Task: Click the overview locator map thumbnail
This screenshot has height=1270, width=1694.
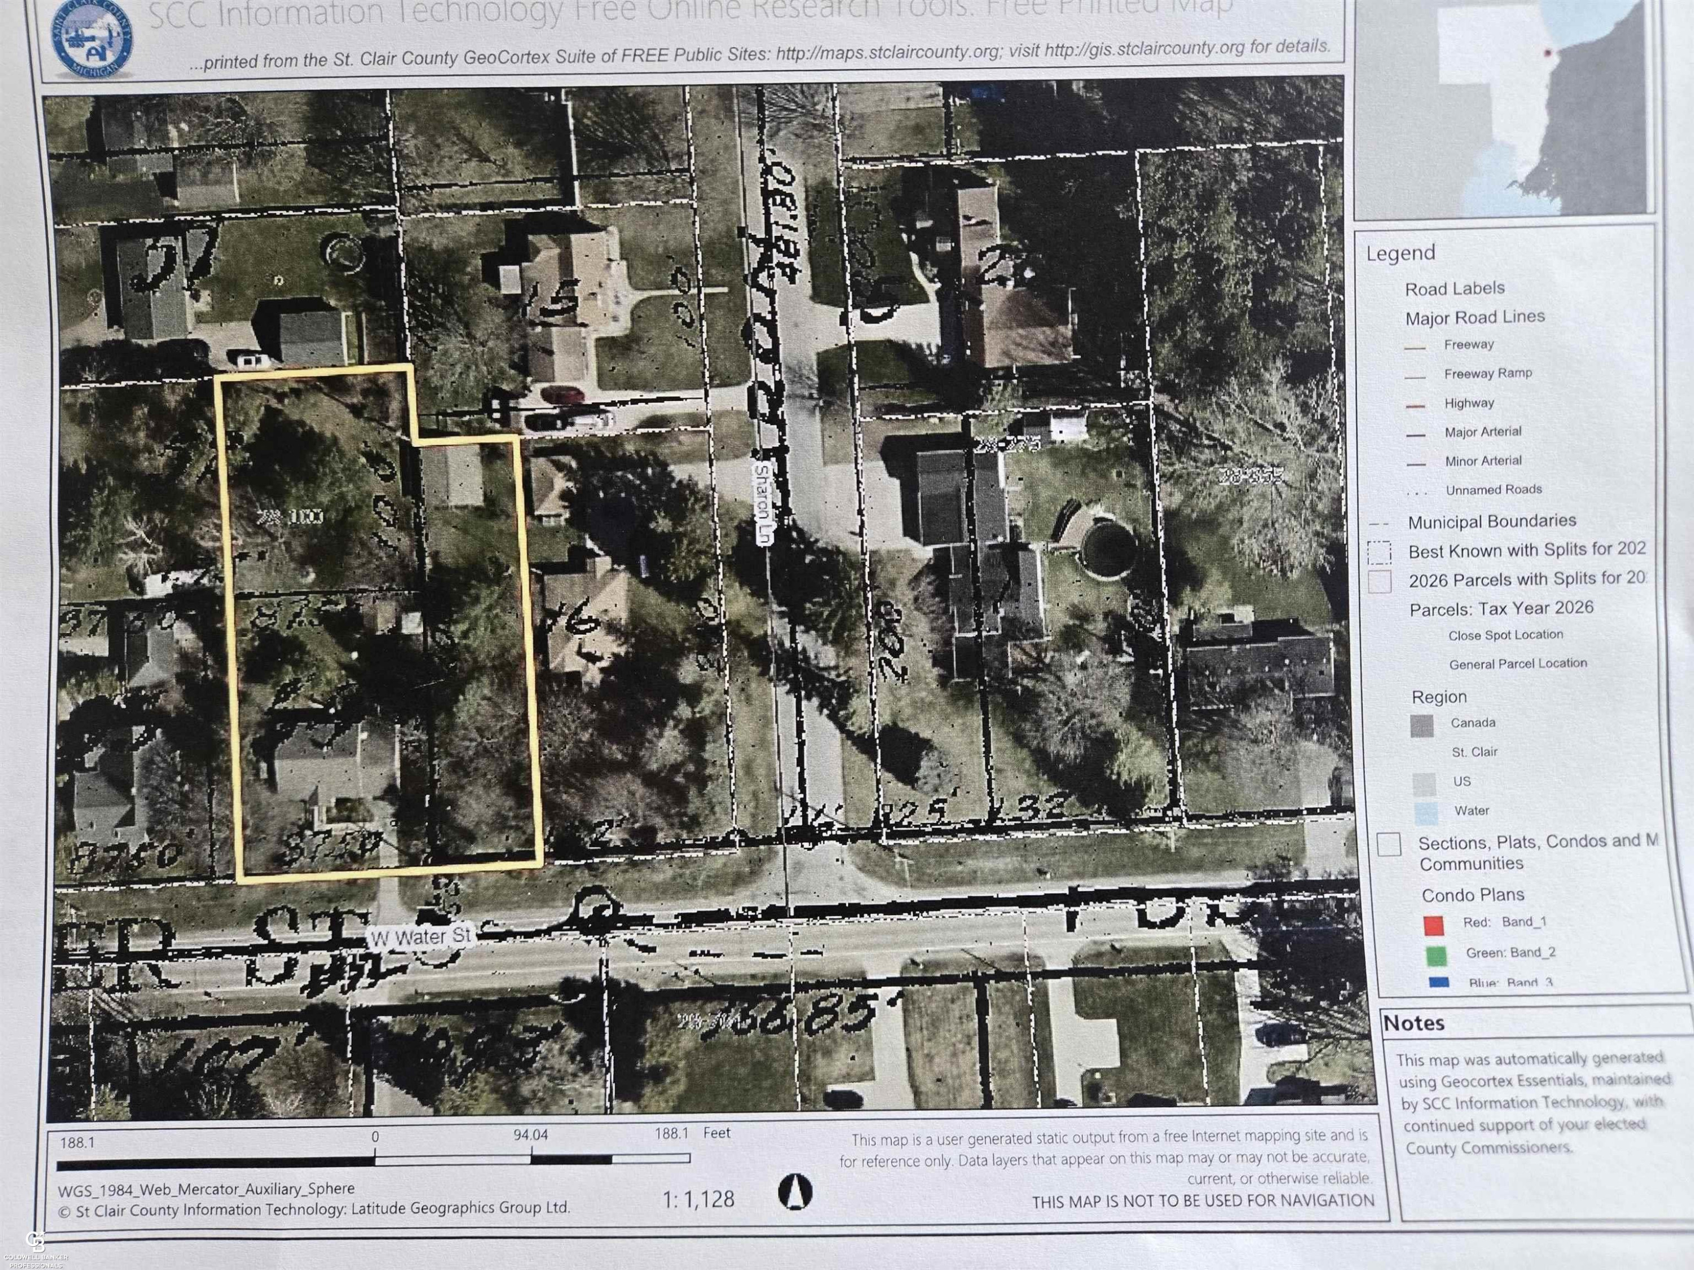Action: coord(1504,107)
